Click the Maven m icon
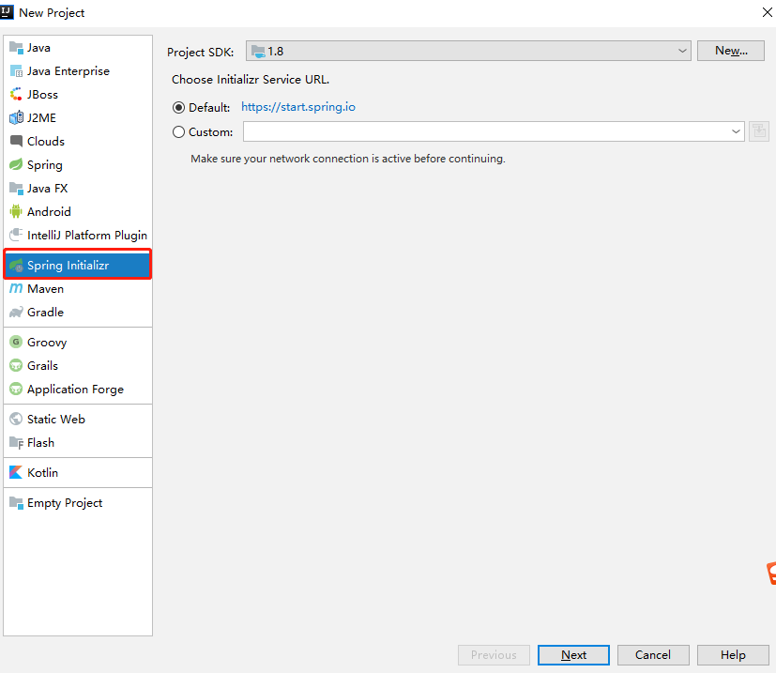The width and height of the screenshot is (776, 673). 16,289
